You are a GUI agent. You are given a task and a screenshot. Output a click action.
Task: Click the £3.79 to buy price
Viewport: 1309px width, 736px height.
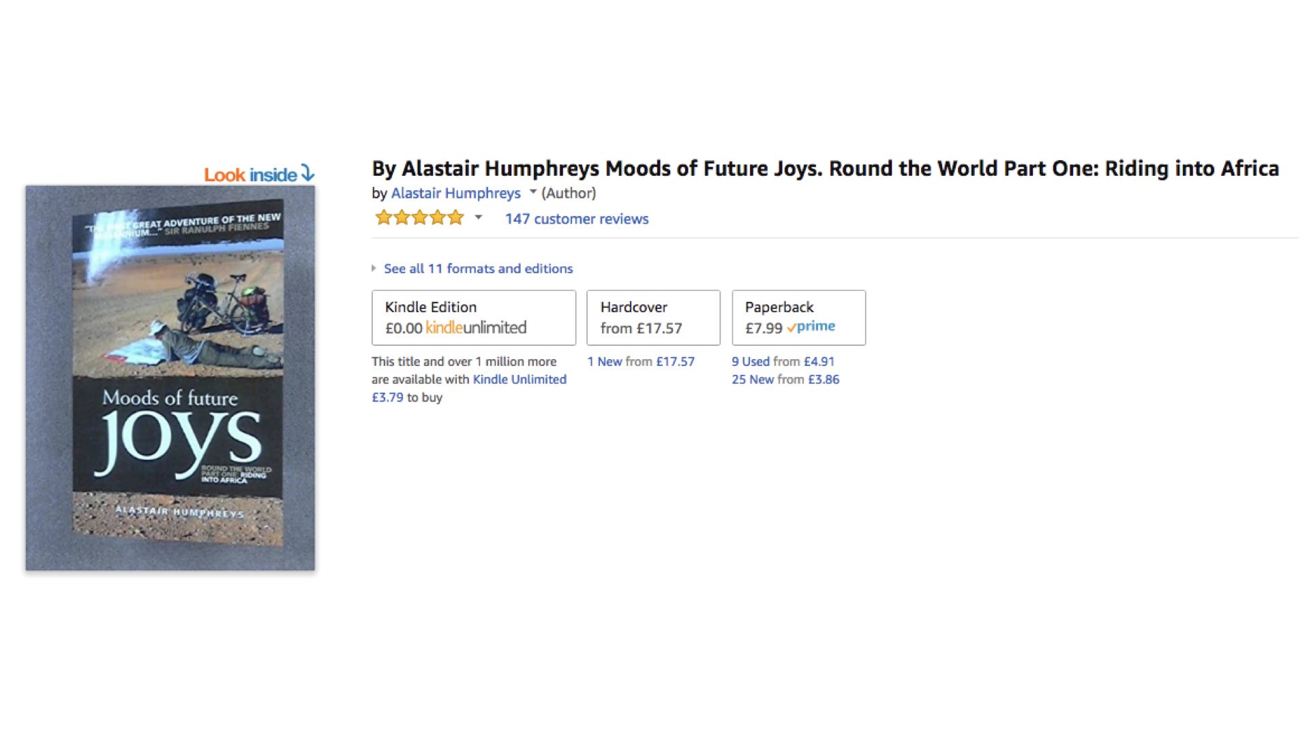point(387,397)
